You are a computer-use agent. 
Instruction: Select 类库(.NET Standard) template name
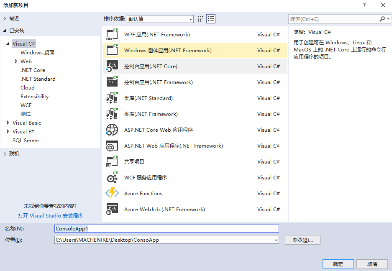(148, 98)
